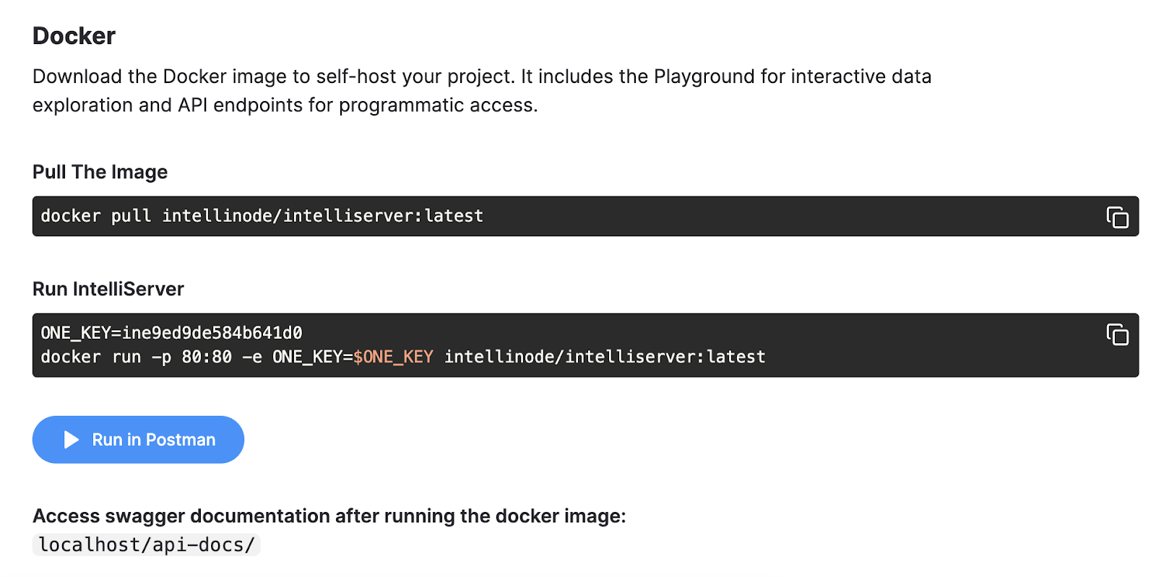Click the Access swagger documentation text

pyautogui.click(x=329, y=516)
